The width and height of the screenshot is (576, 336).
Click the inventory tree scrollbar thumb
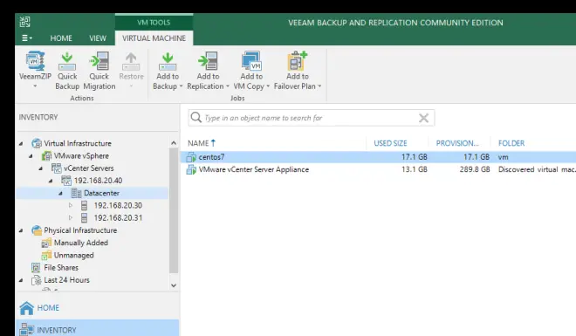point(174,210)
